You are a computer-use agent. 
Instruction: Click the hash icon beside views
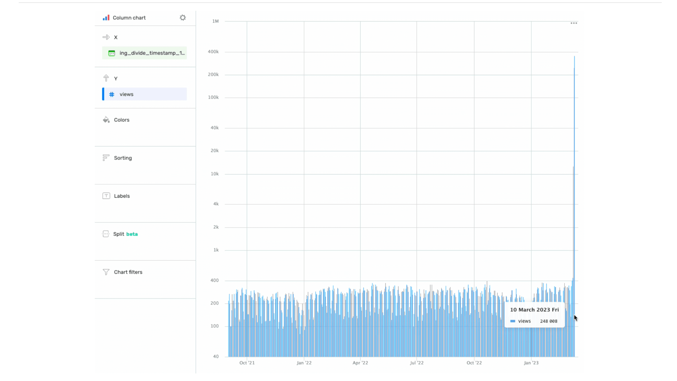[112, 94]
